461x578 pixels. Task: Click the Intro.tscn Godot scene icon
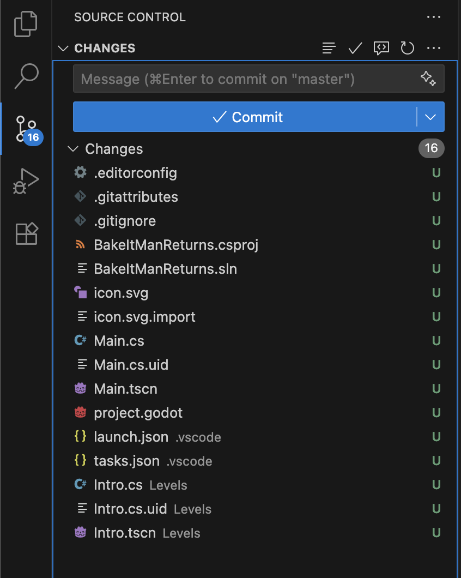point(80,532)
